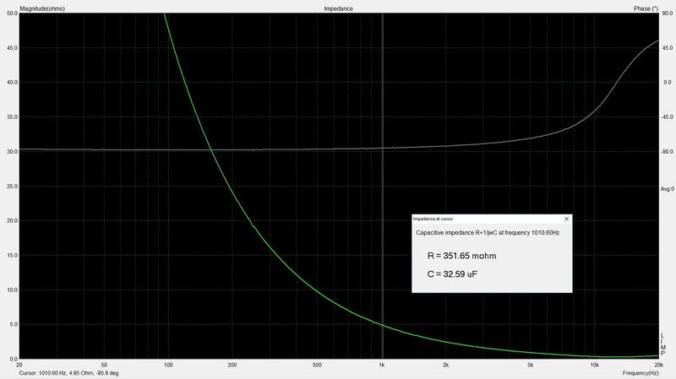
Task: Click the 'Frequency(Hz)' axis label
Action: click(641, 373)
